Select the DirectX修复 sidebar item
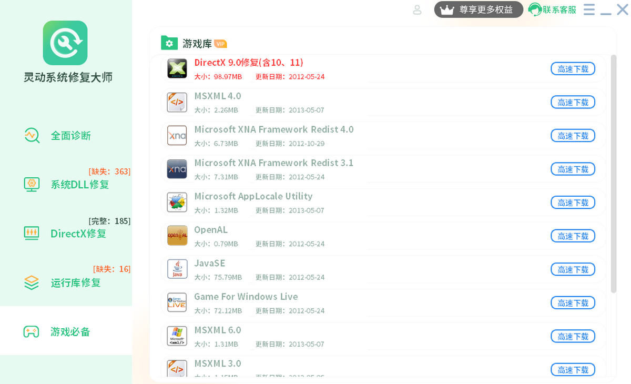Screen dimensions: 631x384 (x=78, y=234)
